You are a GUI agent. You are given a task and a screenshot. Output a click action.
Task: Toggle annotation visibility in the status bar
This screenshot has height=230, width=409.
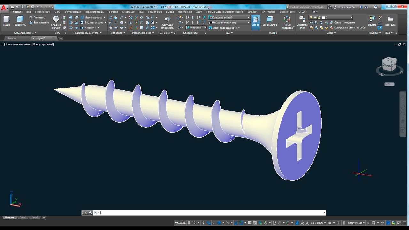297,223
